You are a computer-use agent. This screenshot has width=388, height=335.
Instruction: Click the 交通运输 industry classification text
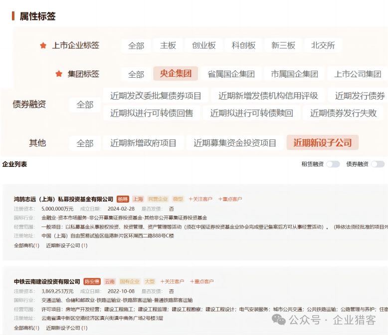point(117,301)
